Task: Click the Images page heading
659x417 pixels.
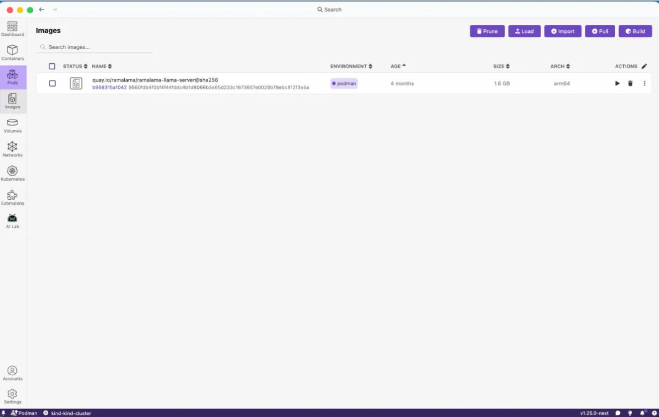Action: tap(48, 31)
